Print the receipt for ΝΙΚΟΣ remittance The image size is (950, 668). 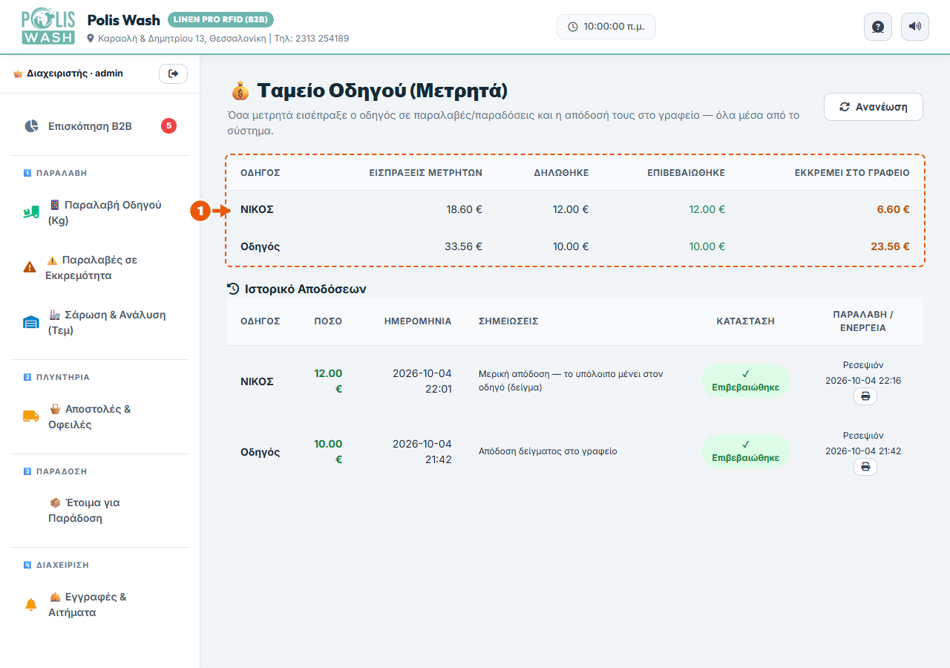(x=865, y=396)
